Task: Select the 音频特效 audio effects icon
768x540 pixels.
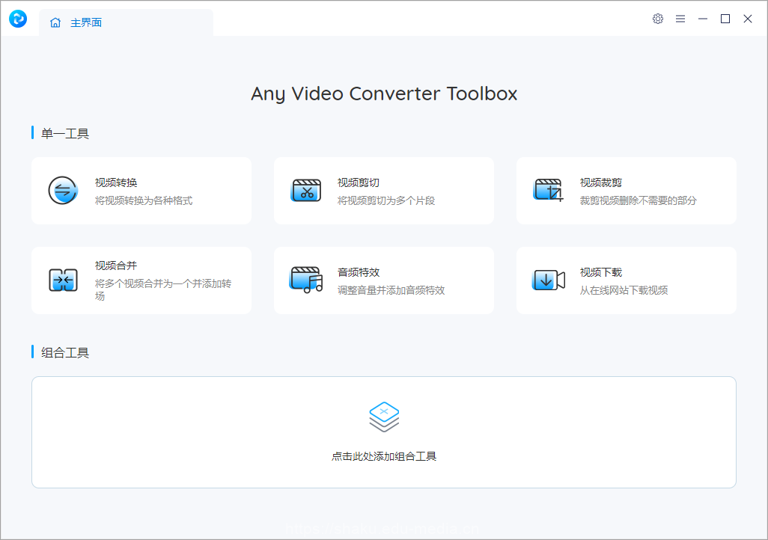Action: coord(306,280)
